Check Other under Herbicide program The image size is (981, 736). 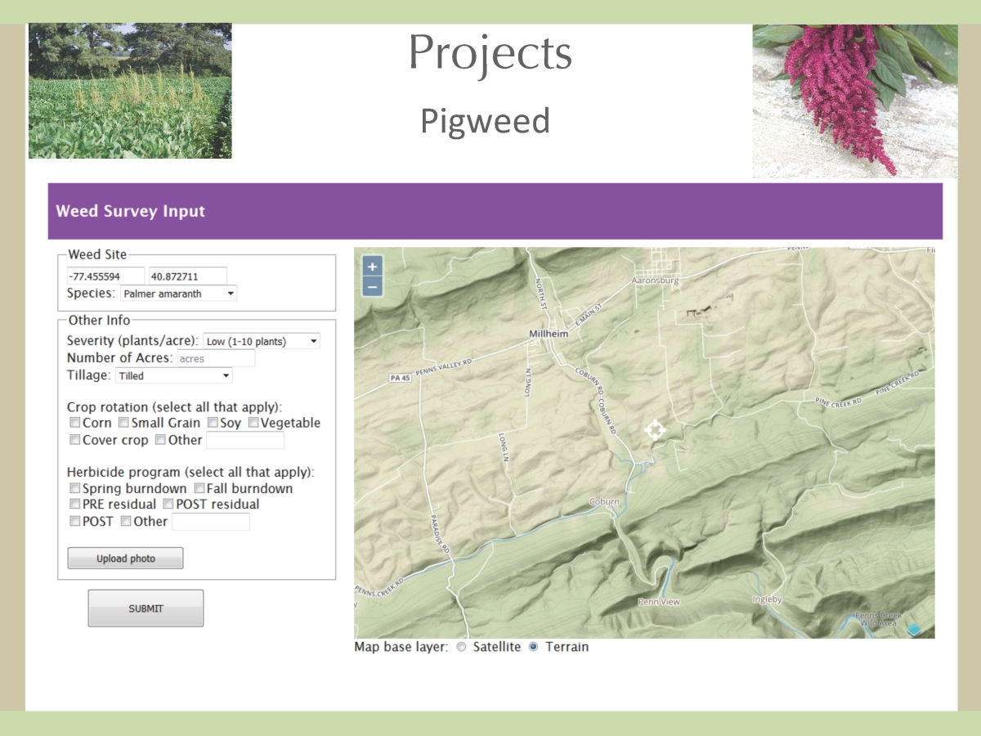(126, 521)
